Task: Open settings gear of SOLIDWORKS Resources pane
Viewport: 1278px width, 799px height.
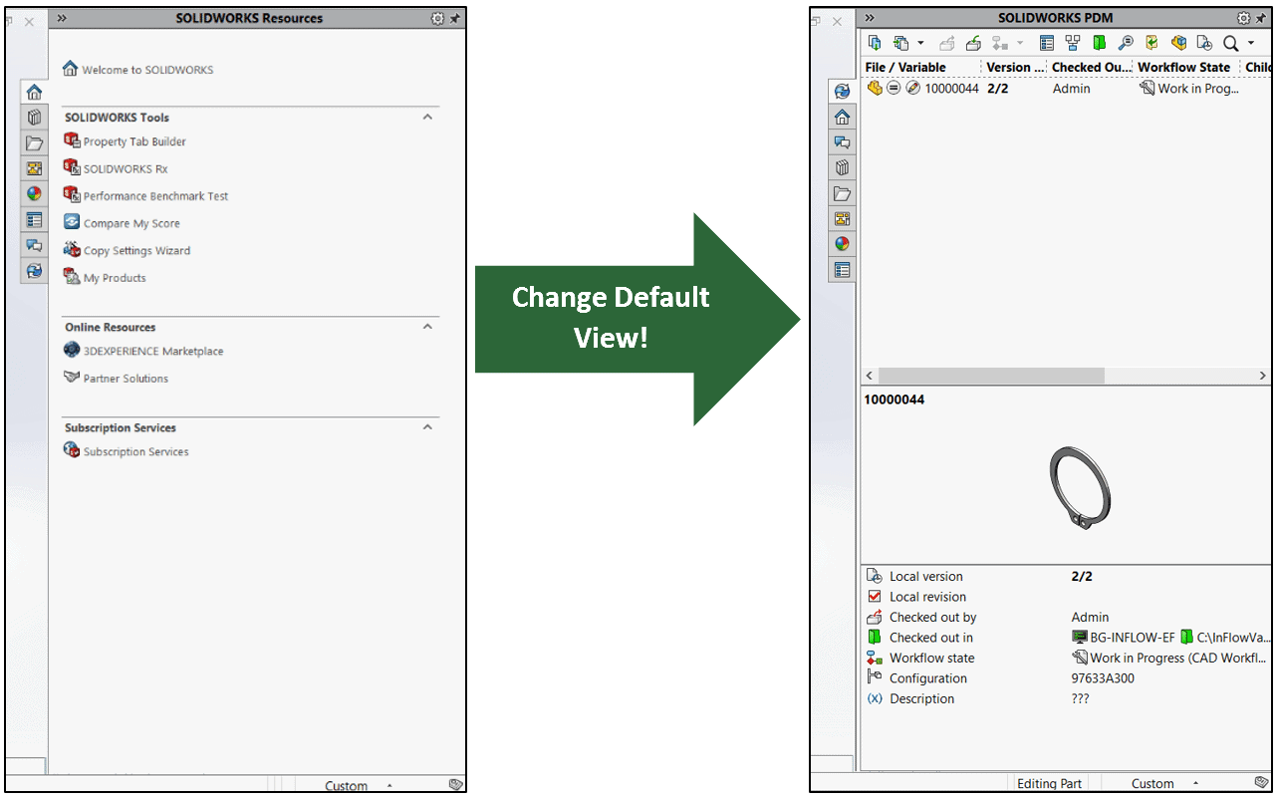Action: pyautogui.click(x=437, y=18)
